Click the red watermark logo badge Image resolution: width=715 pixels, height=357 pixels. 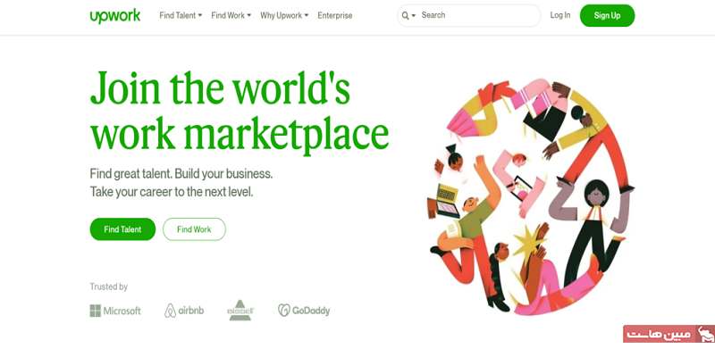coord(669,334)
